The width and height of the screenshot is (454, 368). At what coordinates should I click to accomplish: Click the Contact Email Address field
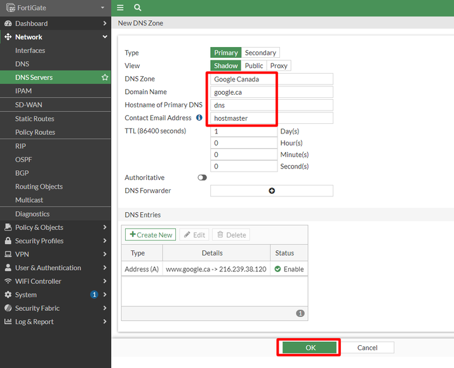click(272, 118)
